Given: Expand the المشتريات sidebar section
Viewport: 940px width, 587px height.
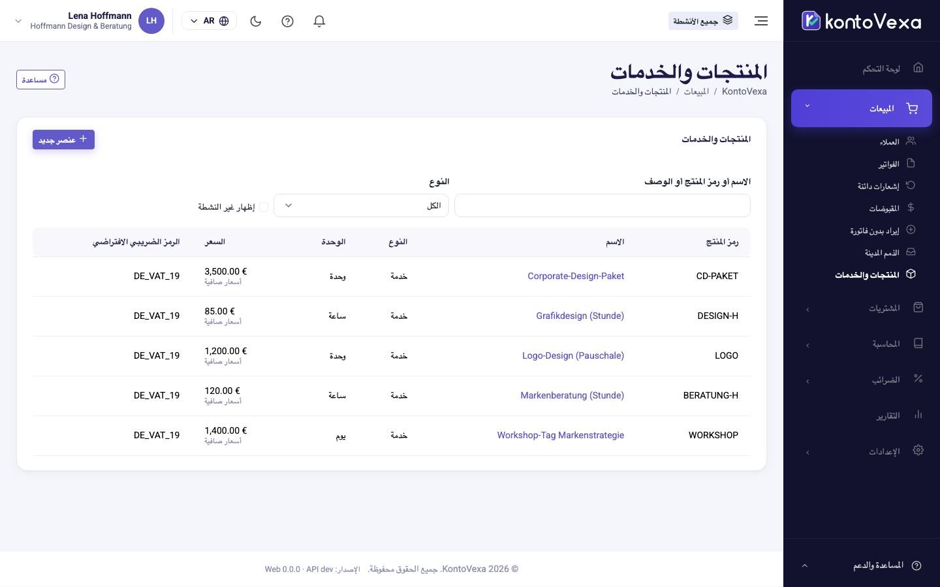Looking at the screenshot, I should (862, 308).
